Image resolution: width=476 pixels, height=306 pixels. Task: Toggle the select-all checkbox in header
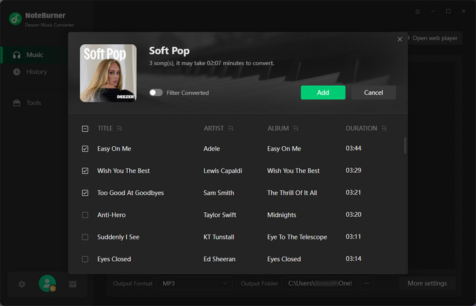pos(85,129)
